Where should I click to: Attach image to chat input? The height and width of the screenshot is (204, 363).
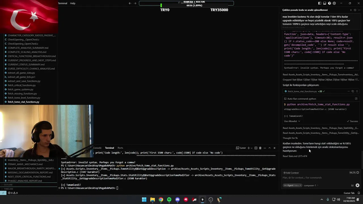(x=352, y=185)
